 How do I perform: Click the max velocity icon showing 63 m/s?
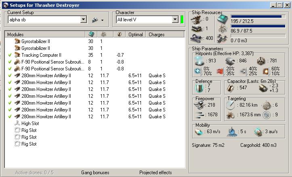coord(199,132)
